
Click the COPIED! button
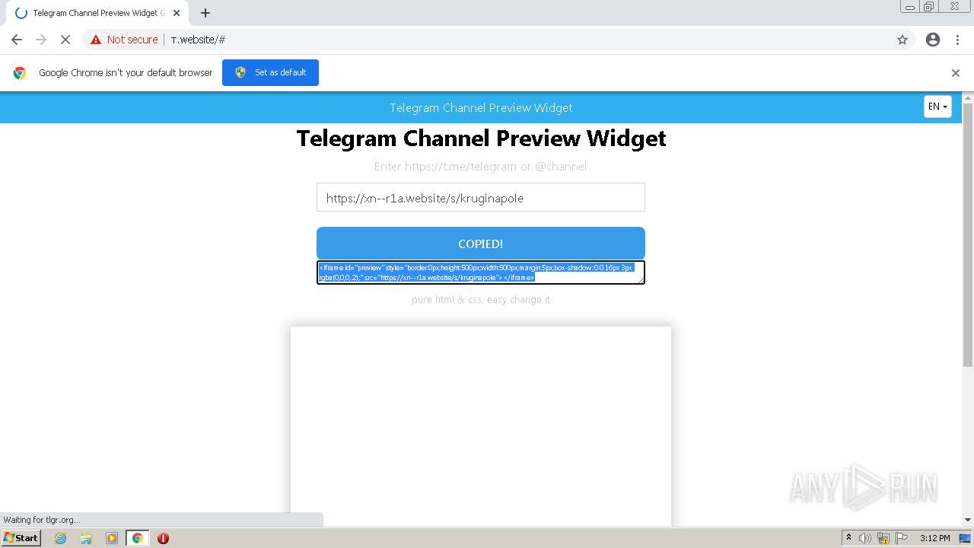[x=481, y=244]
